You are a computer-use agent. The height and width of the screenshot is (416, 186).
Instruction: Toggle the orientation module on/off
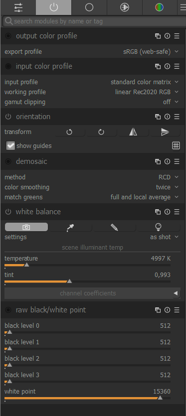[x=8, y=117]
